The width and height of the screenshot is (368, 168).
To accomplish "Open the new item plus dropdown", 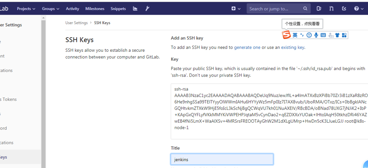I will pos(236,9).
